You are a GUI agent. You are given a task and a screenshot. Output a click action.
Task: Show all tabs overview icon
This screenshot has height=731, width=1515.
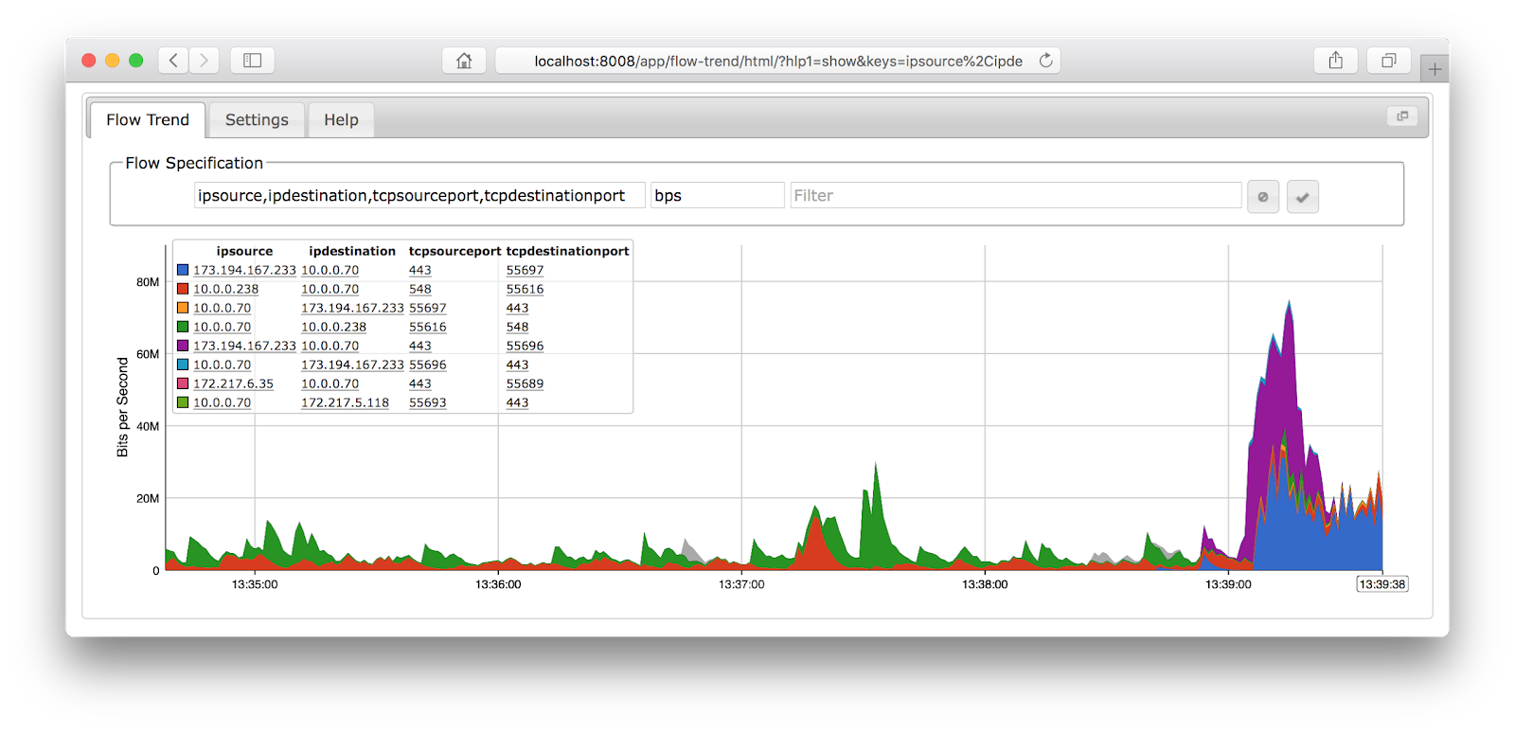point(1389,61)
